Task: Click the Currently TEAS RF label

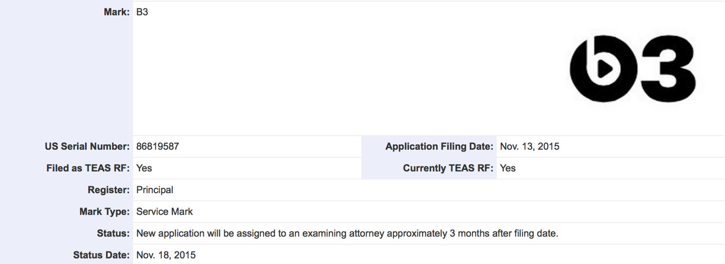Action: click(449, 168)
